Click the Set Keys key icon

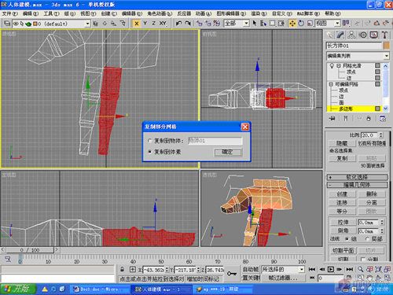coord(232,274)
